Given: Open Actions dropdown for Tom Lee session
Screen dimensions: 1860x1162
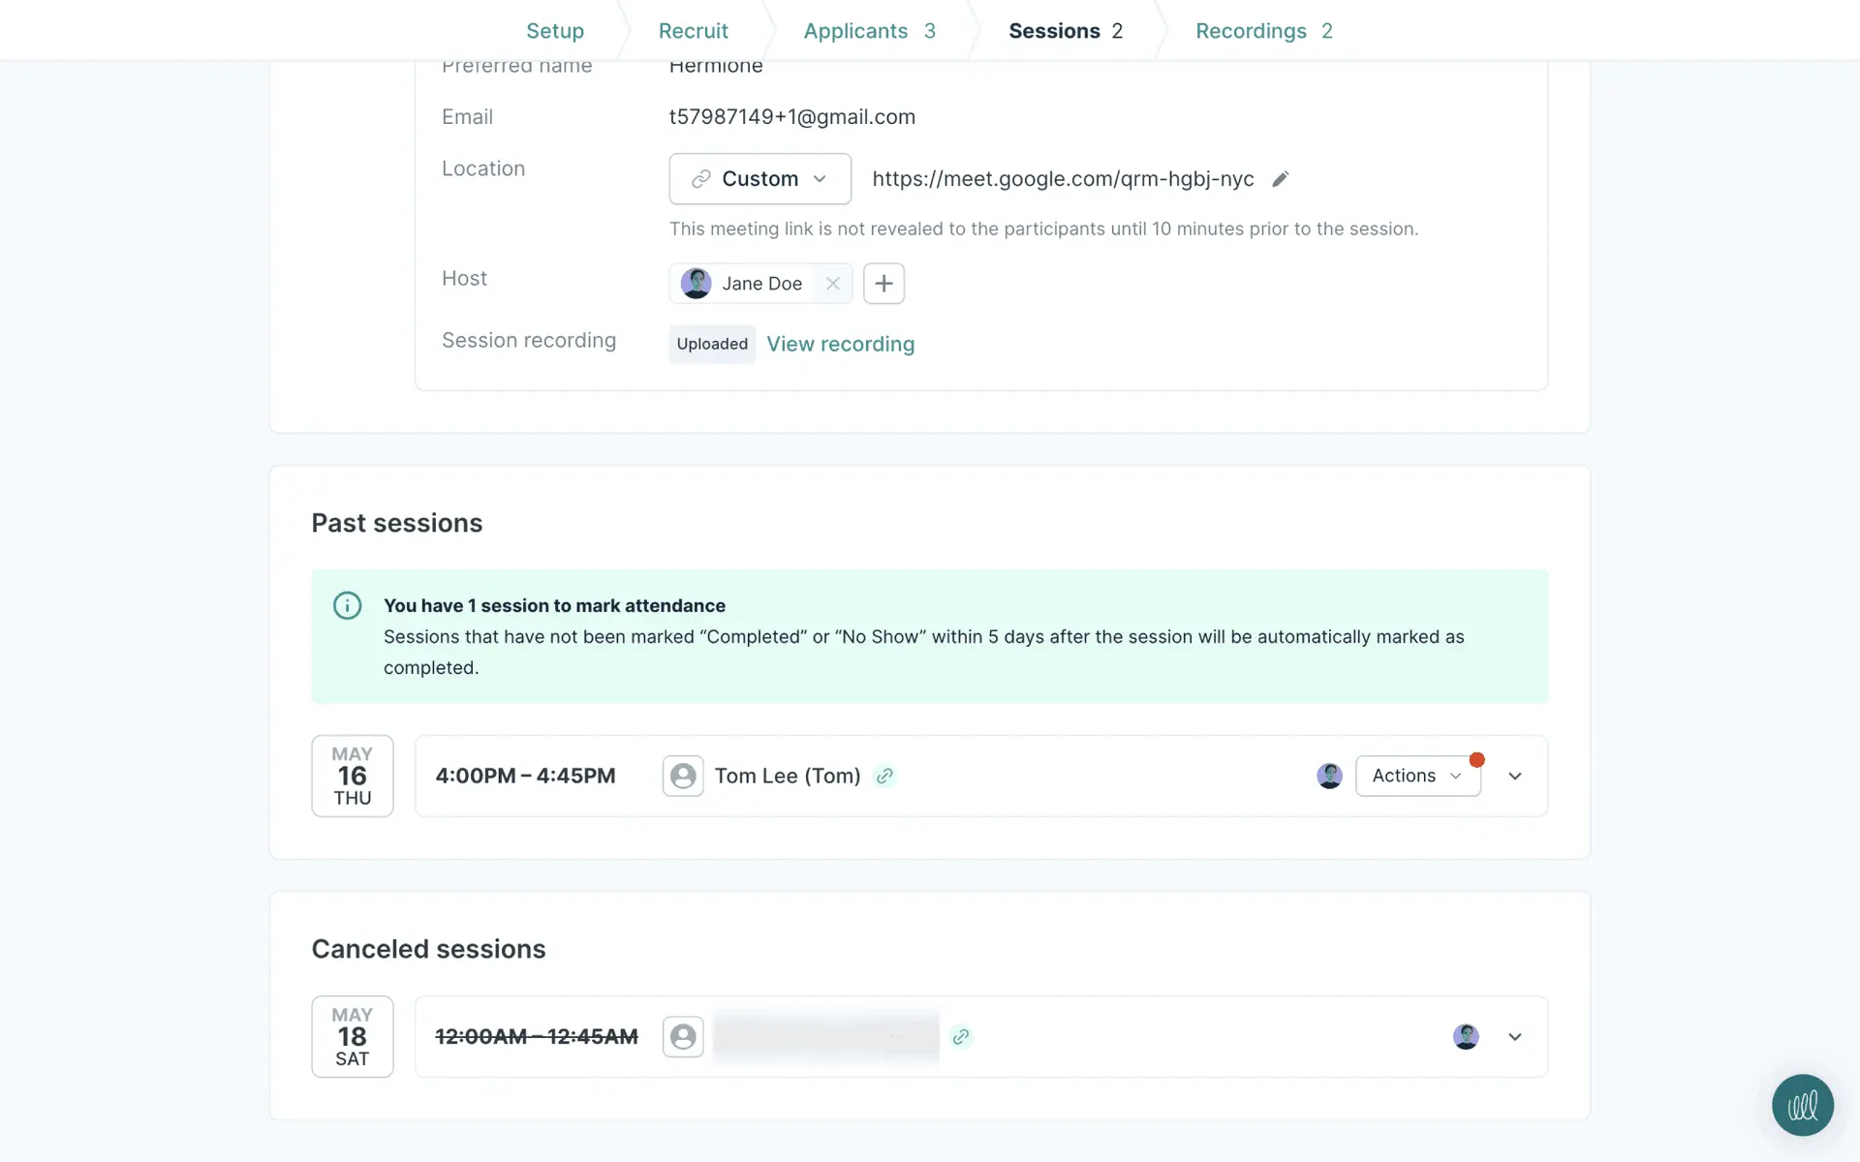Looking at the screenshot, I should tap(1417, 776).
